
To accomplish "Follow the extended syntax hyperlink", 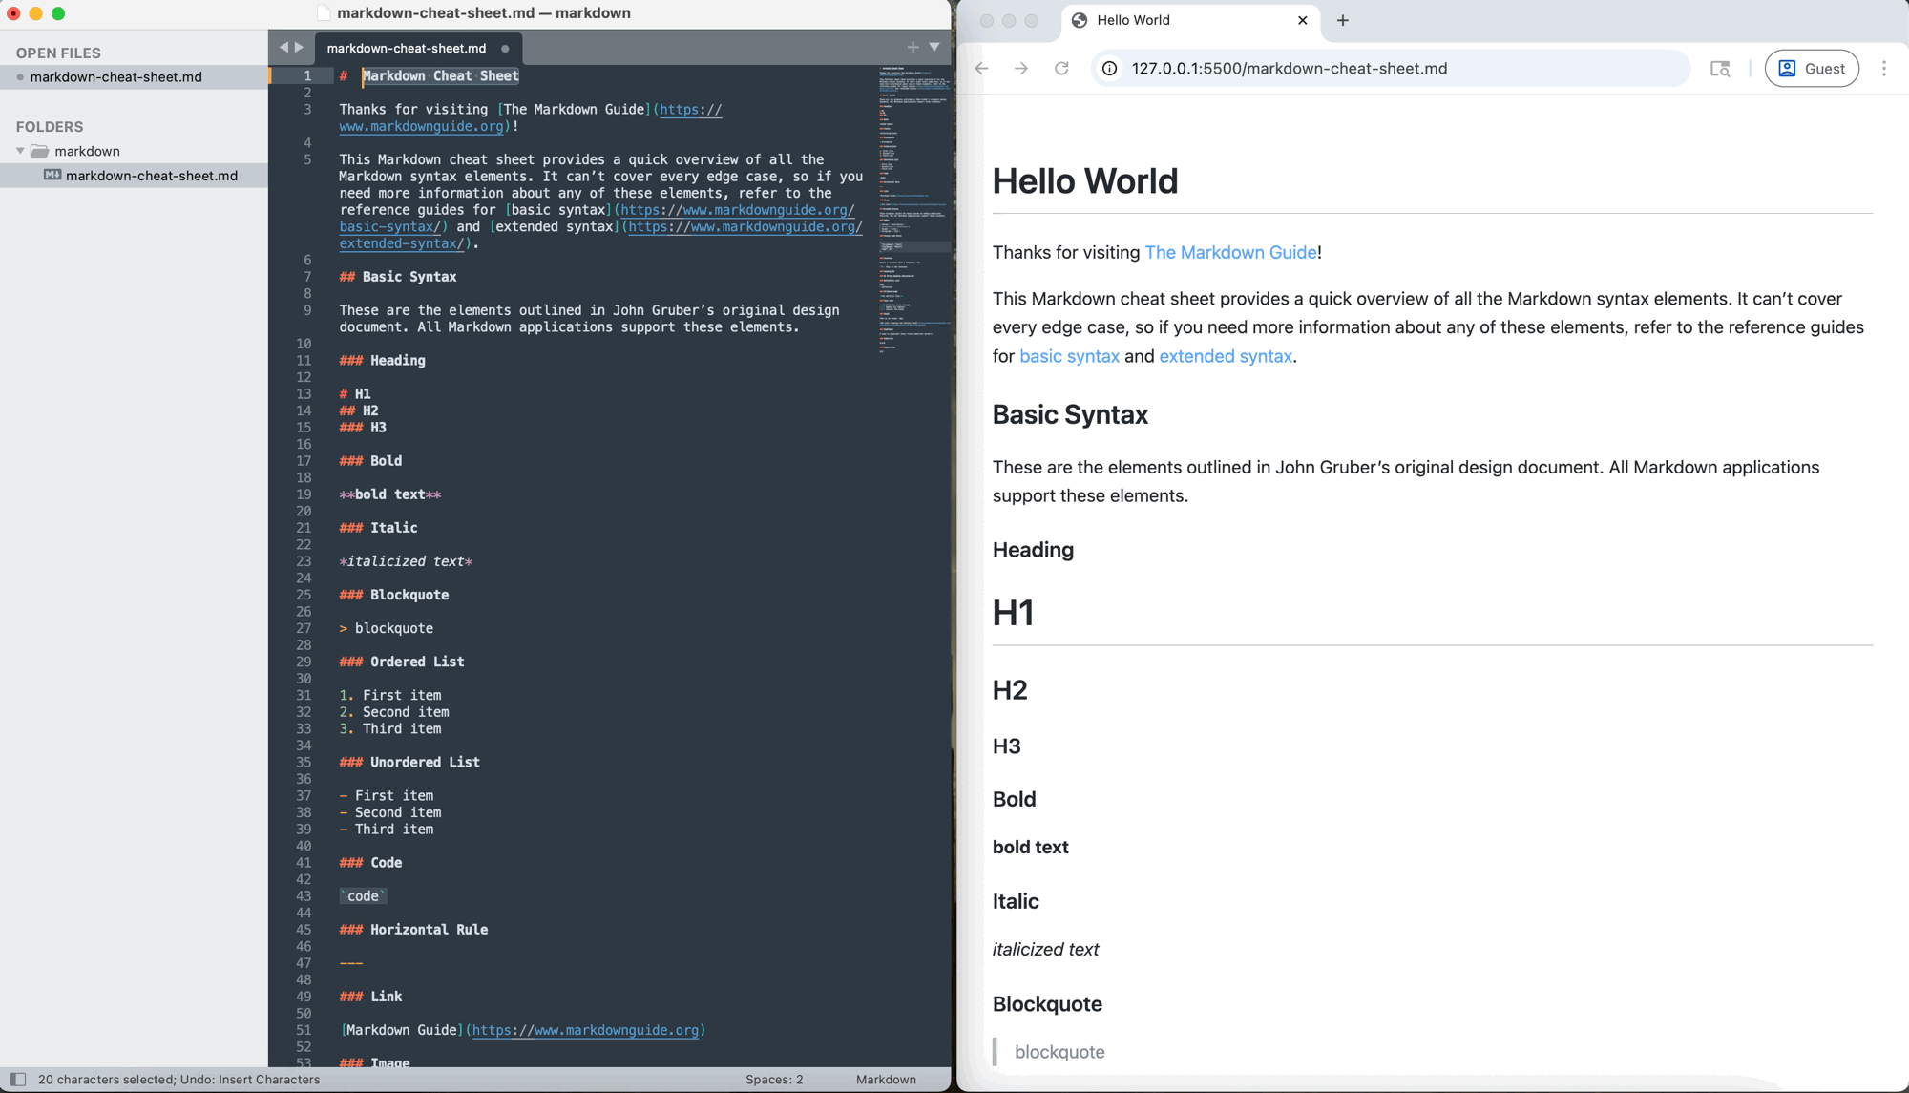I will (x=1225, y=356).
